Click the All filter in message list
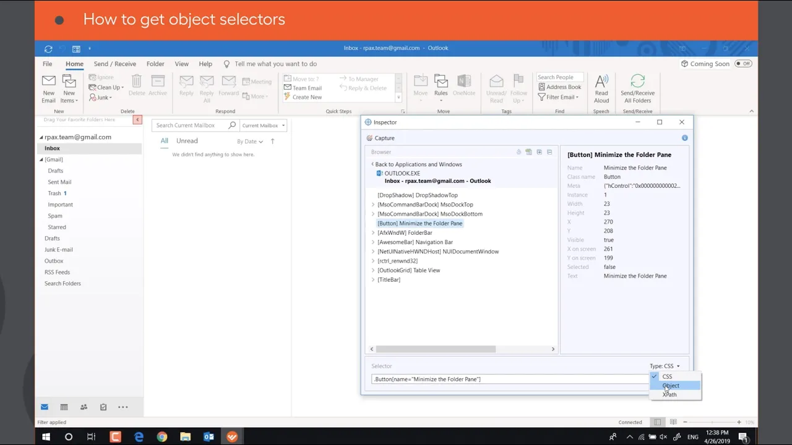 [x=164, y=141]
